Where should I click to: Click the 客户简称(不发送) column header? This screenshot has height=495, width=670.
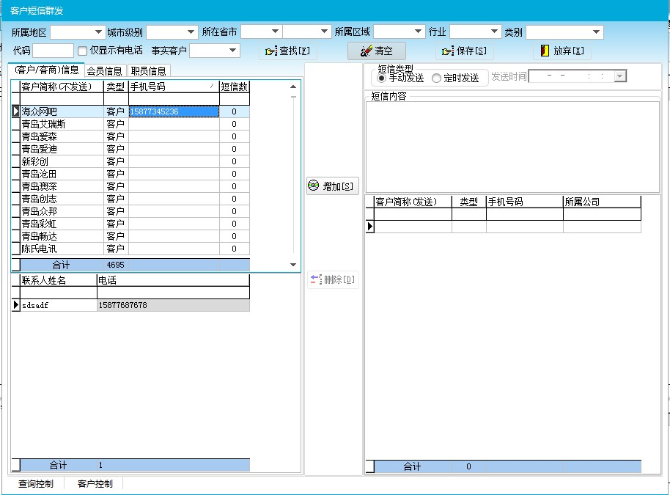[x=62, y=87]
